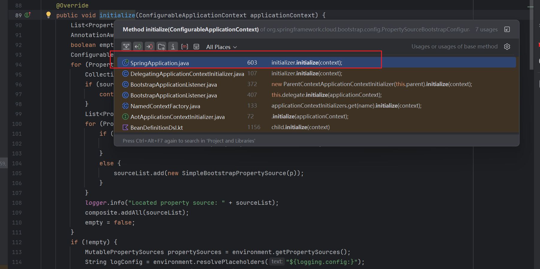Open the usages popup settings gear
Image resolution: width=540 pixels, height=269 pixels.
tap(507, 47)
